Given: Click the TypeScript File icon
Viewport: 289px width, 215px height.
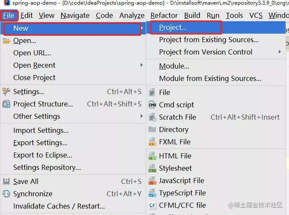Looking at the screenshot, I should click(152, 193).
